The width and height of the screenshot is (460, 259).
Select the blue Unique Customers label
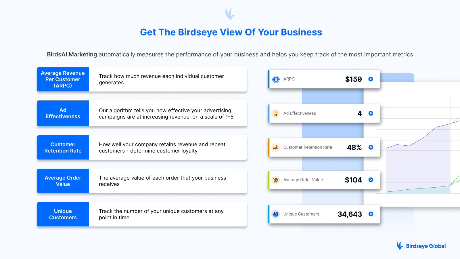pyautogui.click(x=63, y=214)
